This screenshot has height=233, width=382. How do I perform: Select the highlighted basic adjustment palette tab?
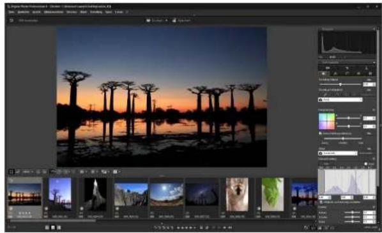[324, 73]
